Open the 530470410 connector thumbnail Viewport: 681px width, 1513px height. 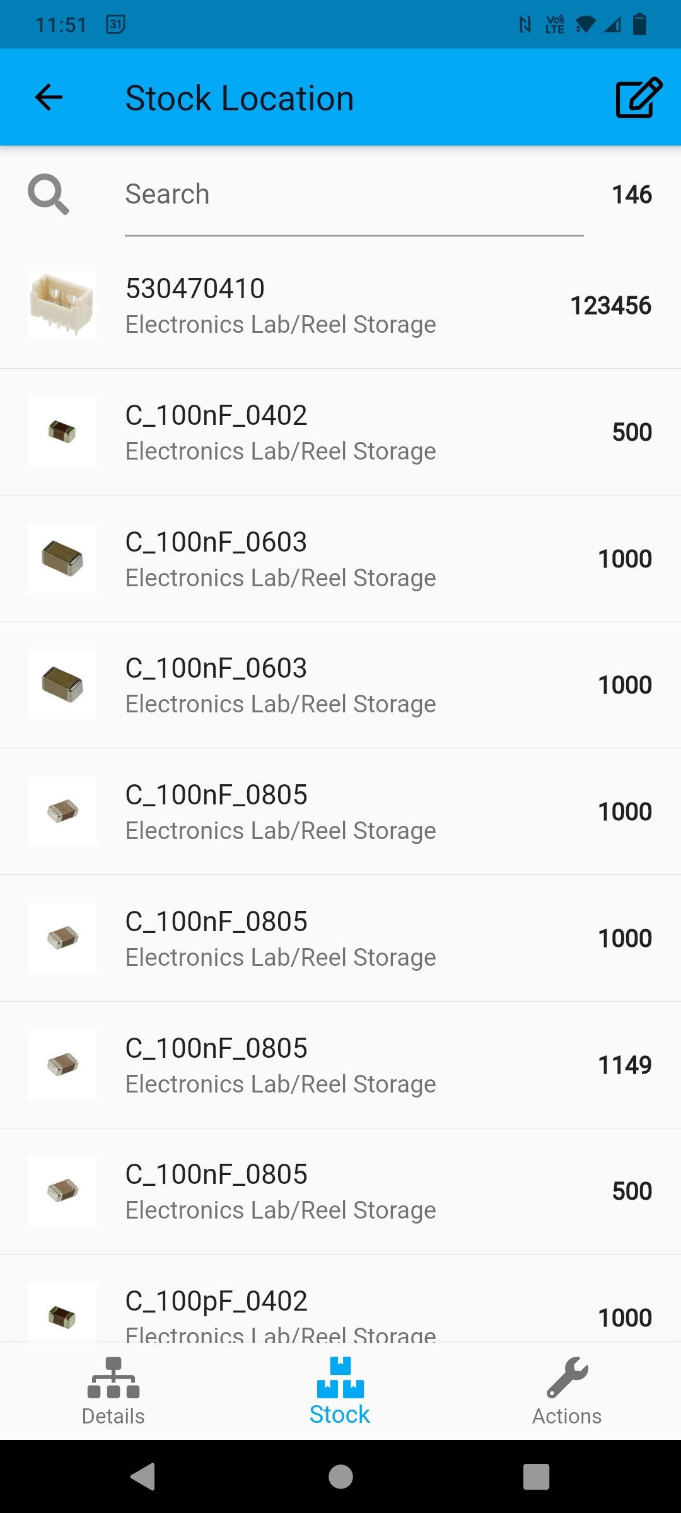pos(62,306)
